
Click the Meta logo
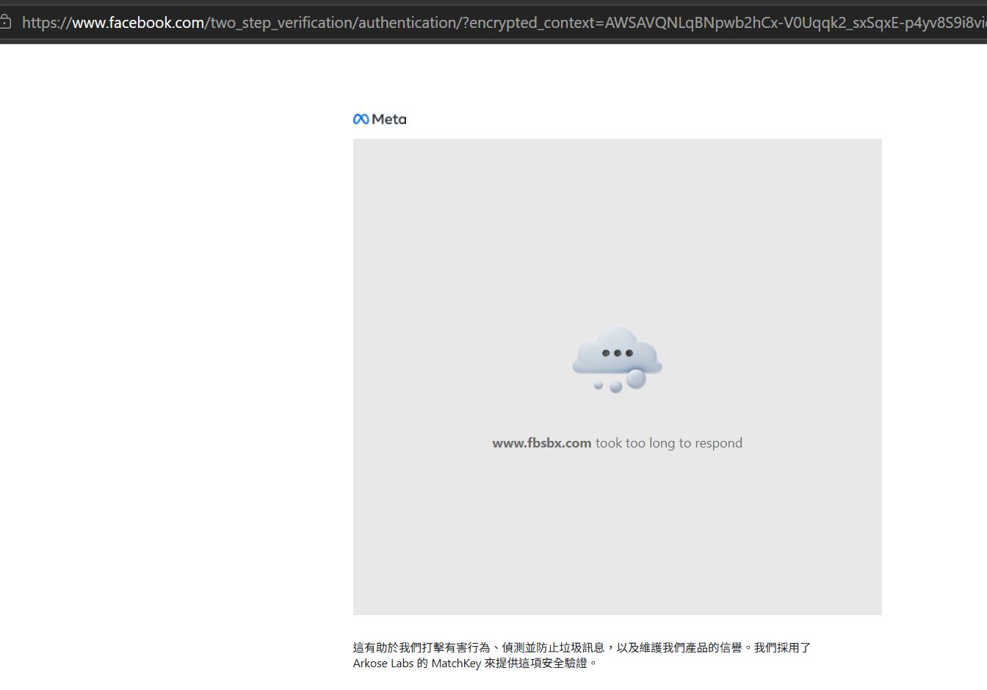[380, 119]
